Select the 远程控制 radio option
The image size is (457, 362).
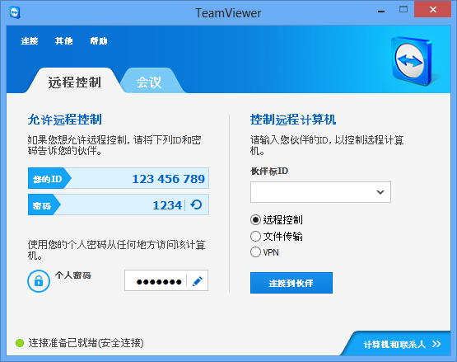(255, 219)
